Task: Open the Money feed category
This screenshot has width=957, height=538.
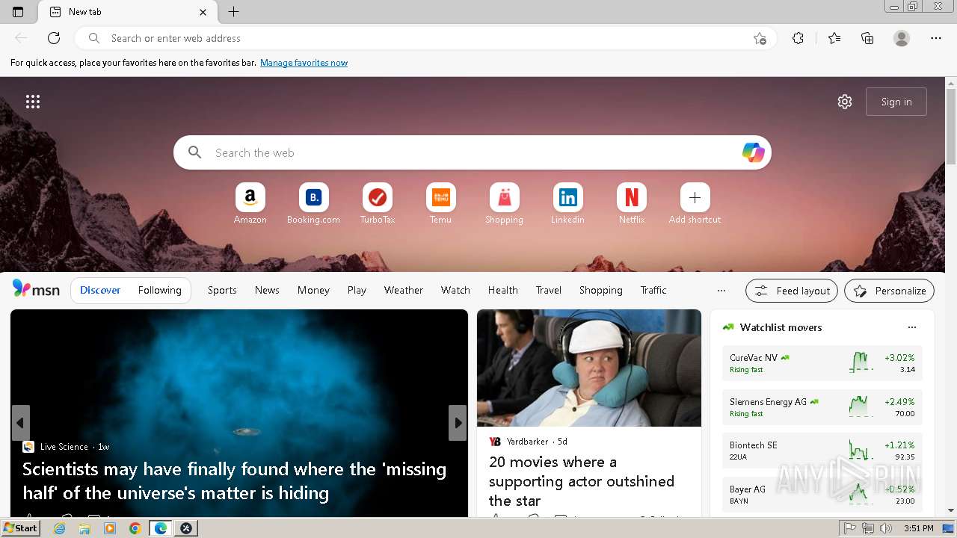Action: coord(313,290)
